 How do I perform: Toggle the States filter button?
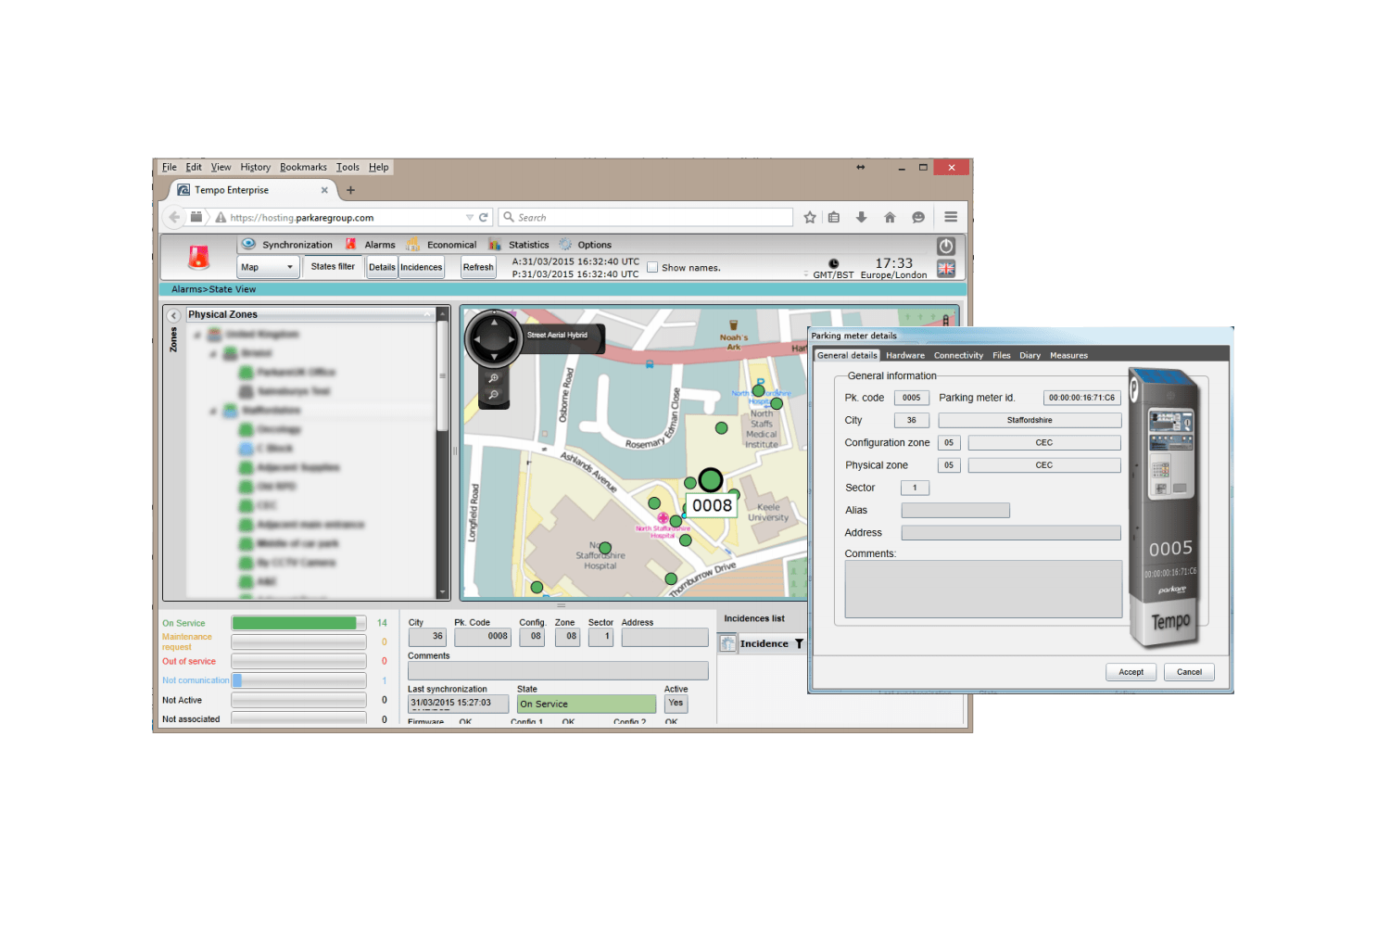coord(333,267)
